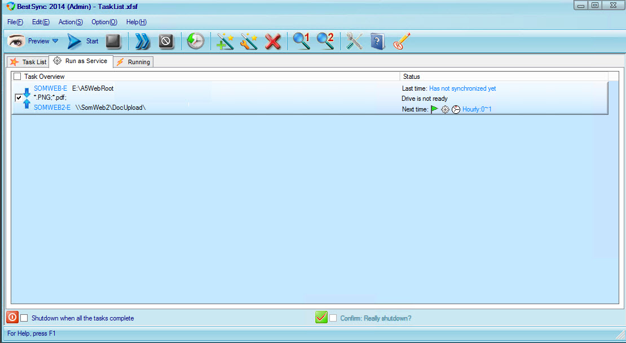Click the green checkmark confirm icon
The image size is (626, 343).
[x=321, y=317]
